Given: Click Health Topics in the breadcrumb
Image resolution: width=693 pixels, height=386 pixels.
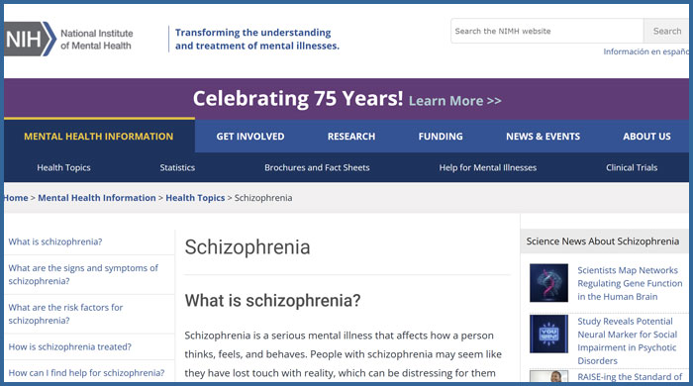Looking at the screenshot, I should click(195, 198).
